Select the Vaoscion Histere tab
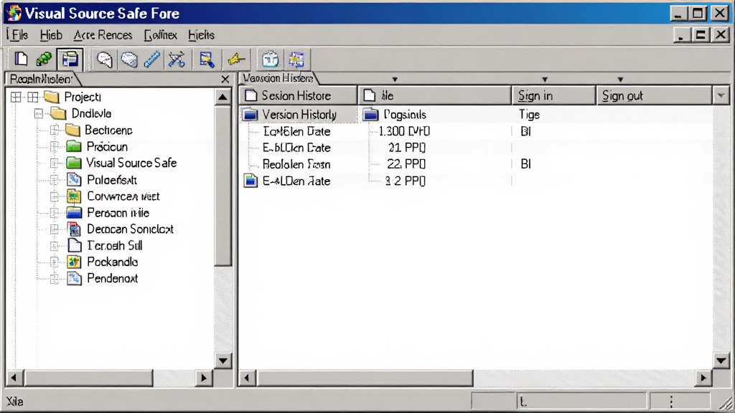735x413 pixels. coord(278,77)
